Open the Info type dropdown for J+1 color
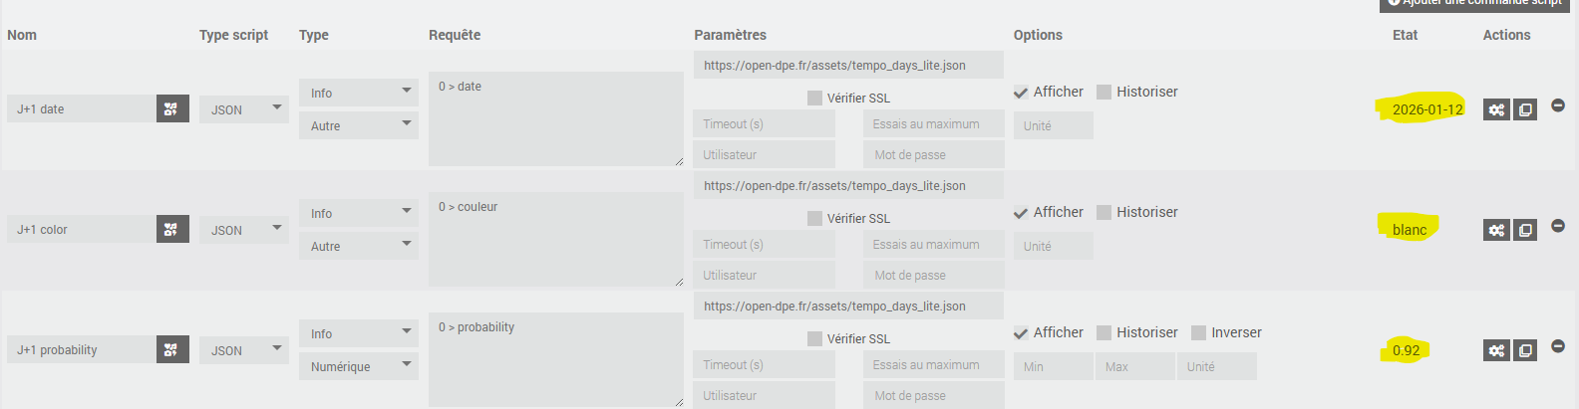The image size is (1579, 409). (358, 213)
